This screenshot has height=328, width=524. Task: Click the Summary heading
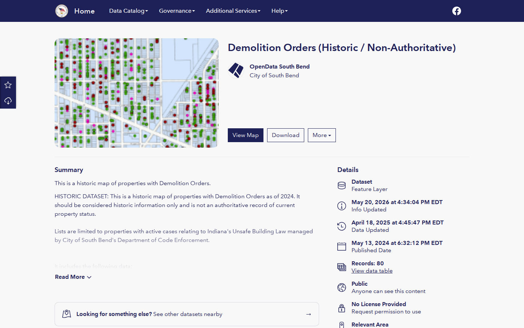click(69, 170)
